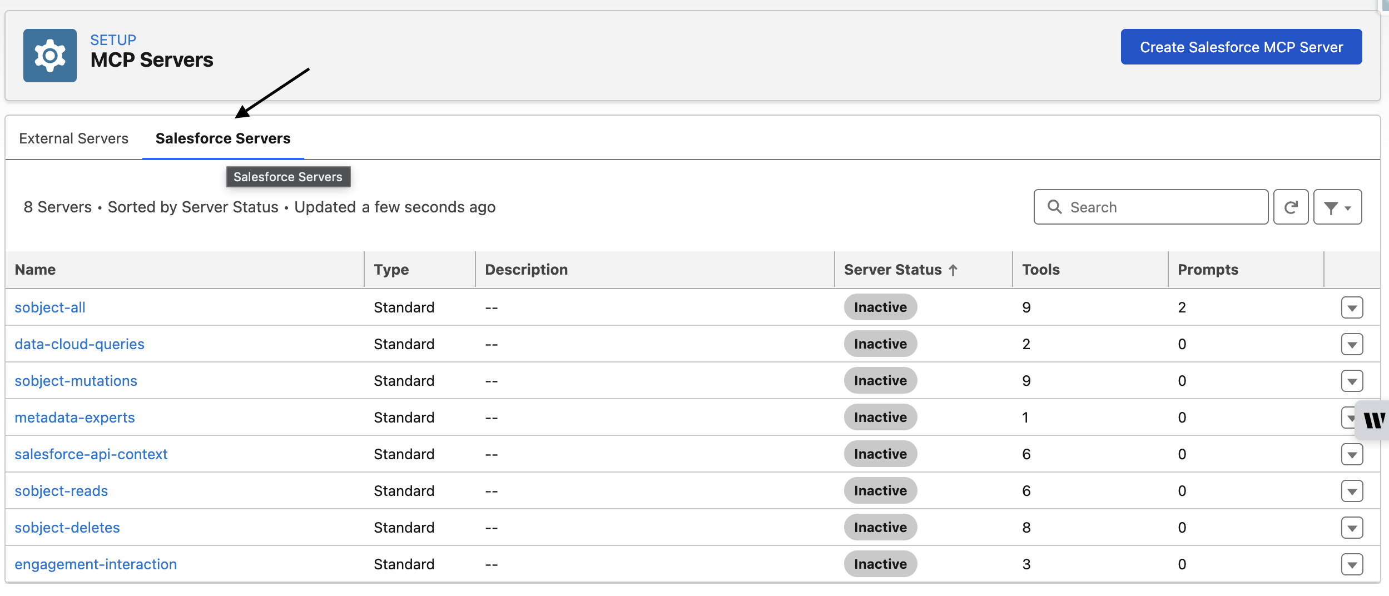1389x596 pixels.
Task: Click the Create Salesforce MCP Server button
Action: pyautogui.click(x=1241, y=47)
